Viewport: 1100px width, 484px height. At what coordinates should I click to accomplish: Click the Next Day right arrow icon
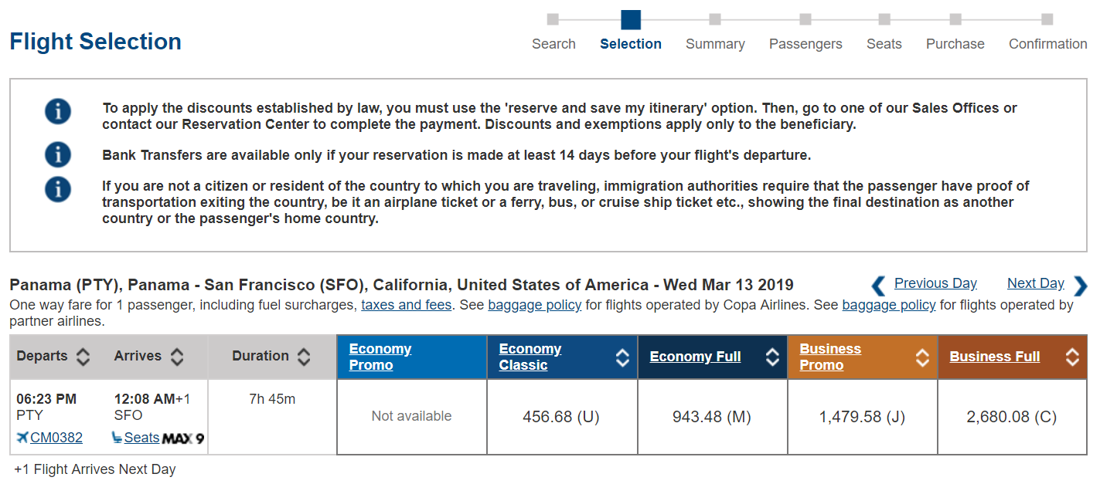point(1080,286)
